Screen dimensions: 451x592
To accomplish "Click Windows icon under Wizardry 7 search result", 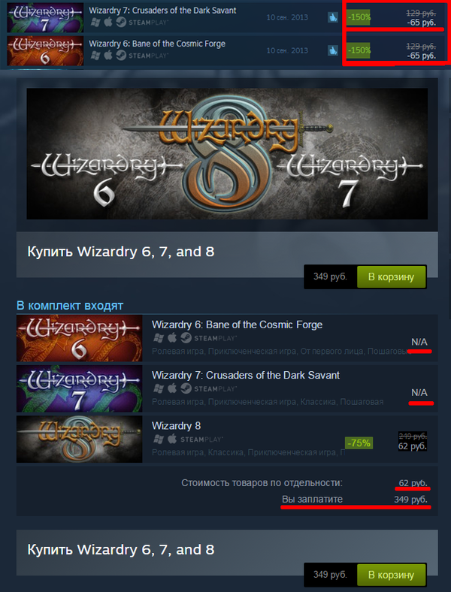I will click(95, 23).
